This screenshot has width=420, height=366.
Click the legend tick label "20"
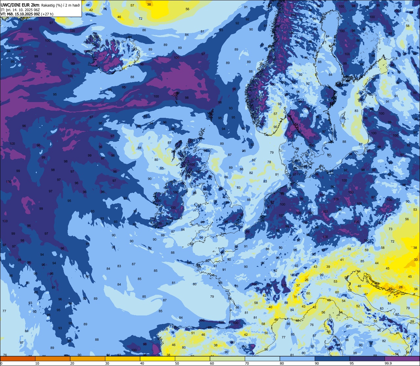tap(72, 363)
